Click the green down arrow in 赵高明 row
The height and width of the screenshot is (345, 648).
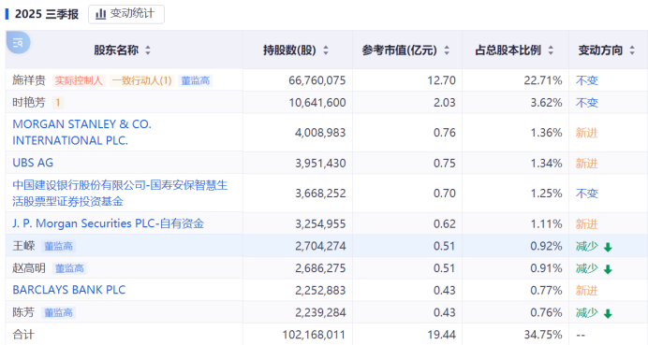608,269
